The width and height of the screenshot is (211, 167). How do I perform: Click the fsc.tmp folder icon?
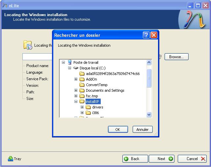click(82, 96)
